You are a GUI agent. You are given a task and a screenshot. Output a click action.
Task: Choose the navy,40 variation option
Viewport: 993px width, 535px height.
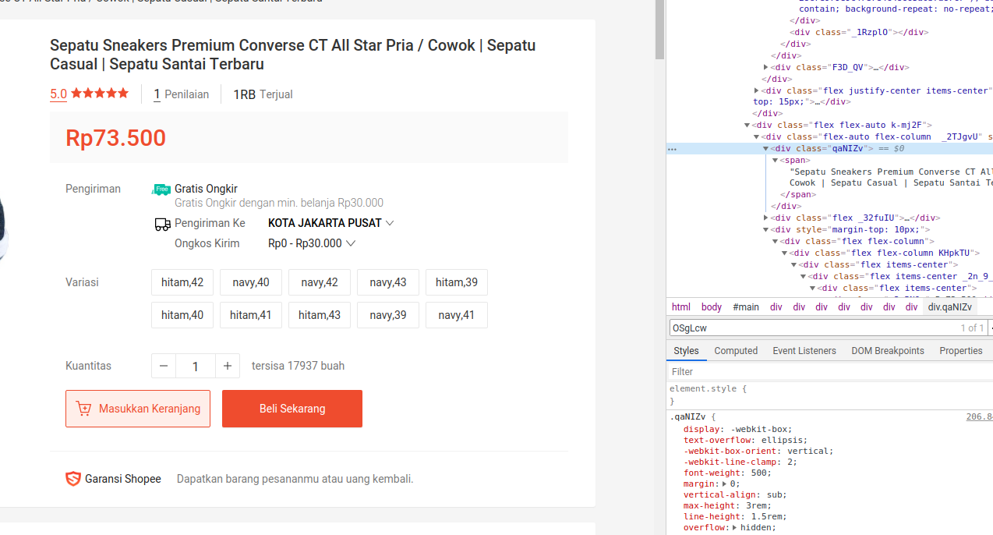pos(251,282)
